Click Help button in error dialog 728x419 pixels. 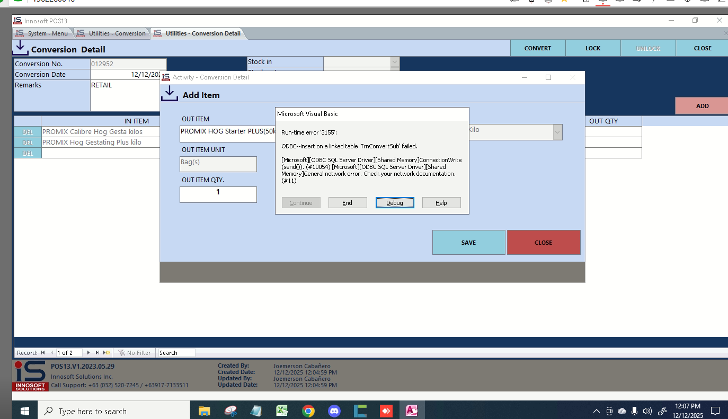point(441,203)
